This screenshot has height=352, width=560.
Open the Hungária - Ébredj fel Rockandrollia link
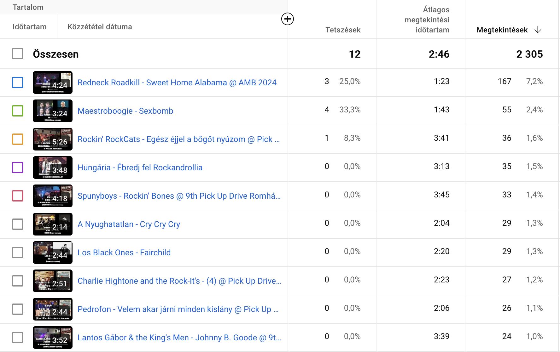click(x=140, y=167)
